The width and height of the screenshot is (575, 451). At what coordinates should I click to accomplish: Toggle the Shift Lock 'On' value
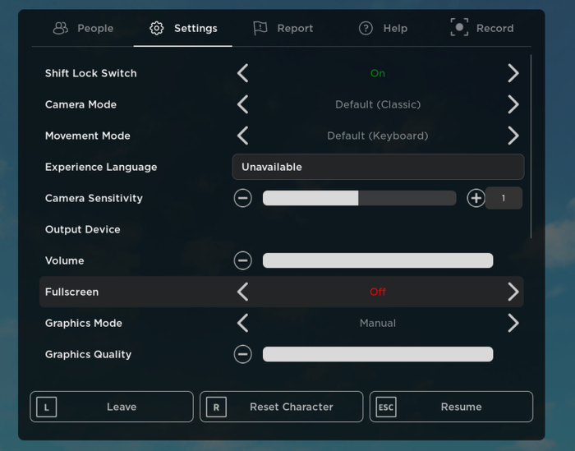coord(378,73)
